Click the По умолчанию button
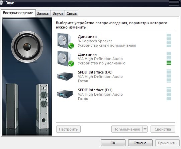 coord(127,129)
